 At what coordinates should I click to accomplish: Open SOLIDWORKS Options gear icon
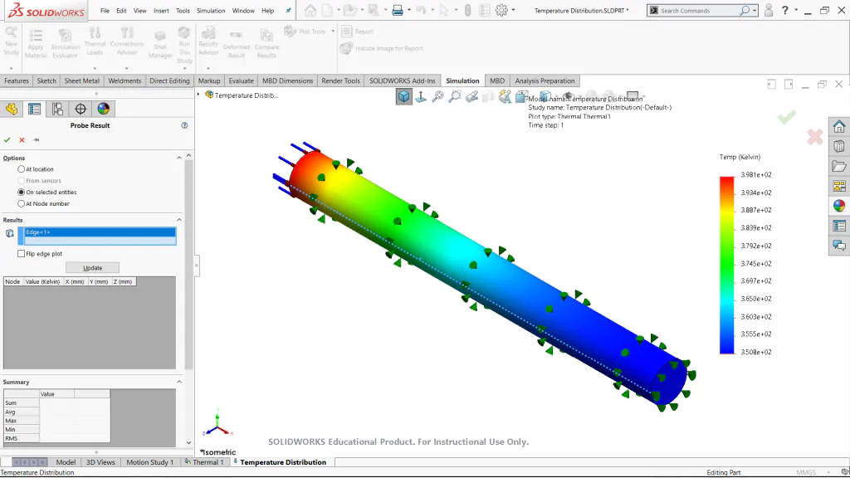tap(501, 10)
